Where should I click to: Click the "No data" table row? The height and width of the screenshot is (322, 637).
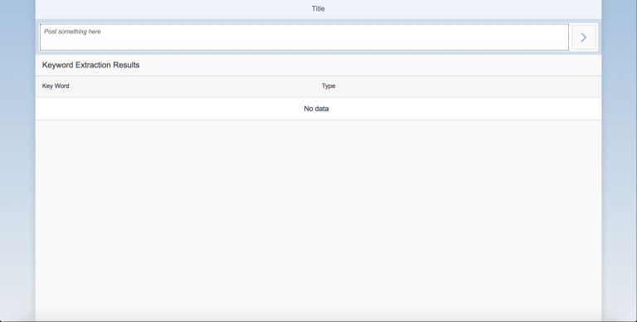tap(318, 109)
